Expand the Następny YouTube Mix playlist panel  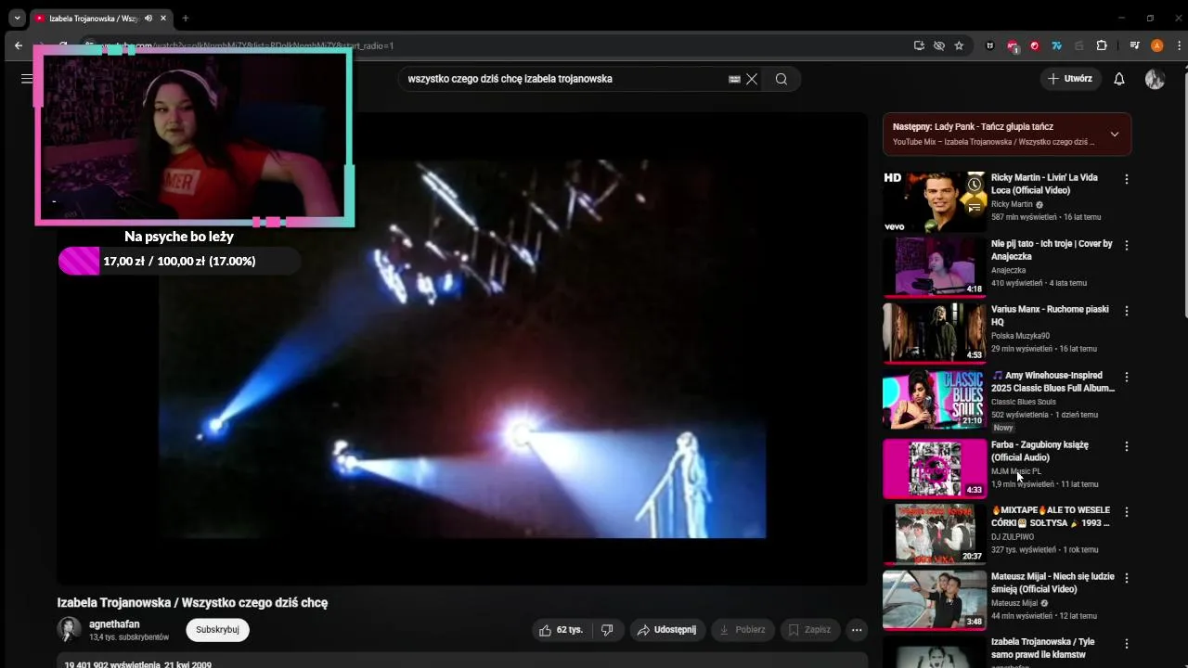[1115, 135]
